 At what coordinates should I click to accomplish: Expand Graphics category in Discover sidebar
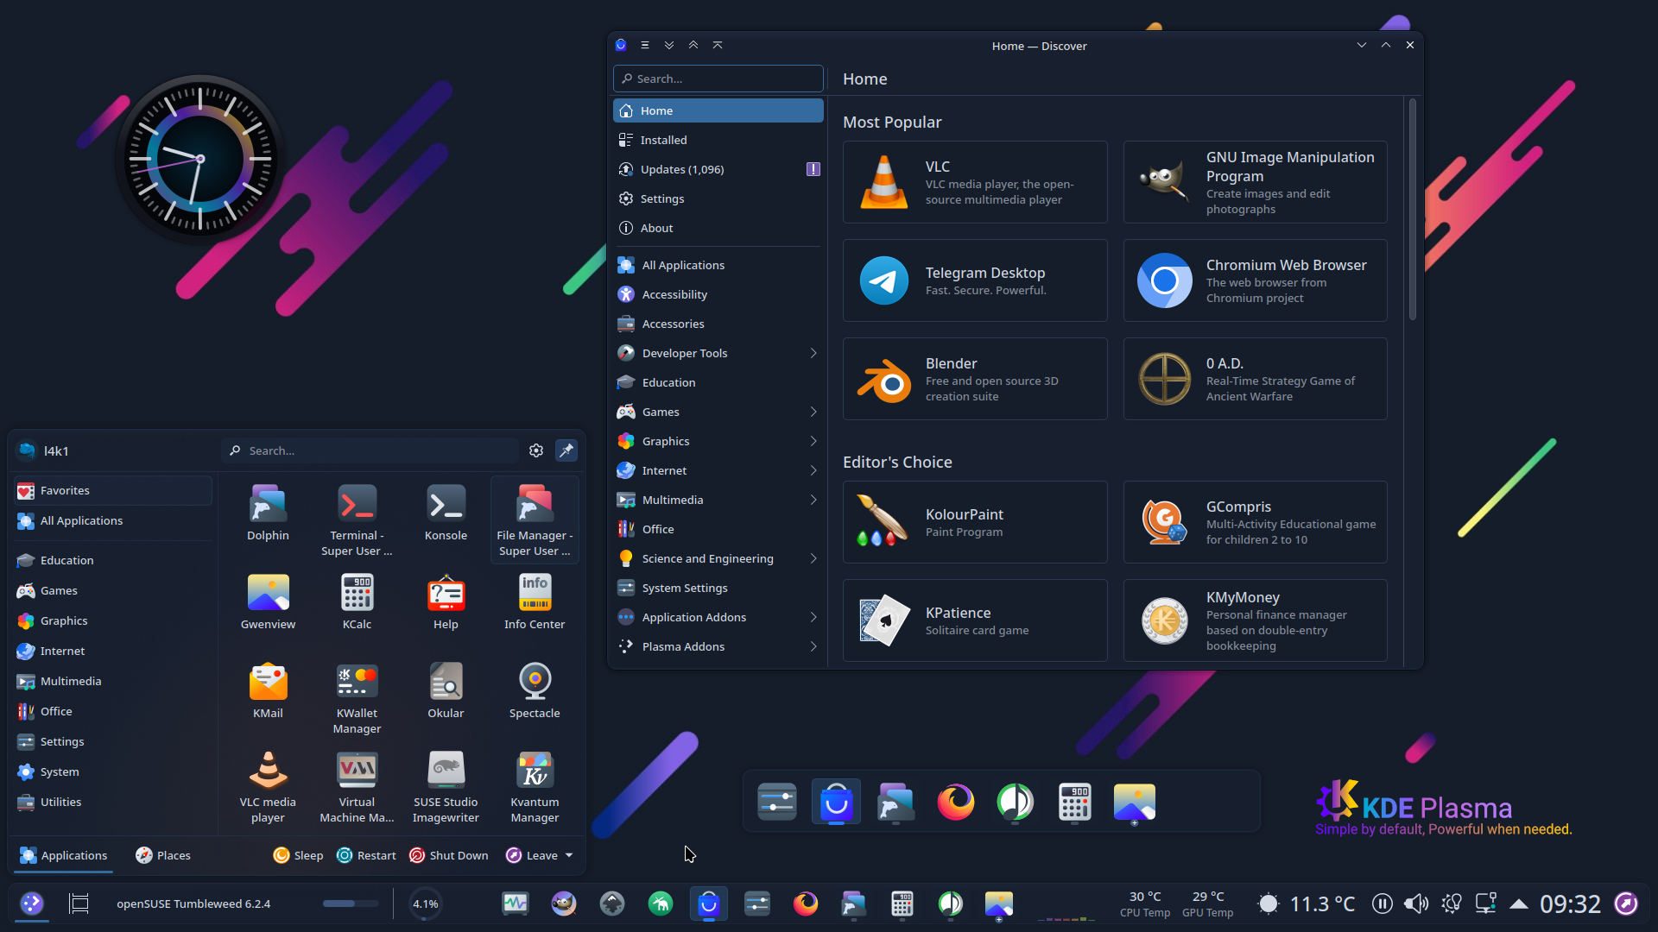pyautogui.click(x=813, y=441)
